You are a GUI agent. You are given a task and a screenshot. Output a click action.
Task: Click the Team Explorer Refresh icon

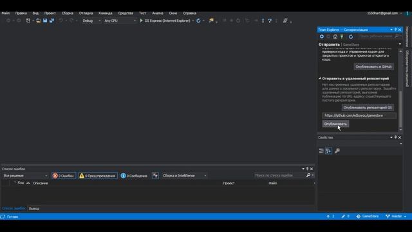coord(351,37)
